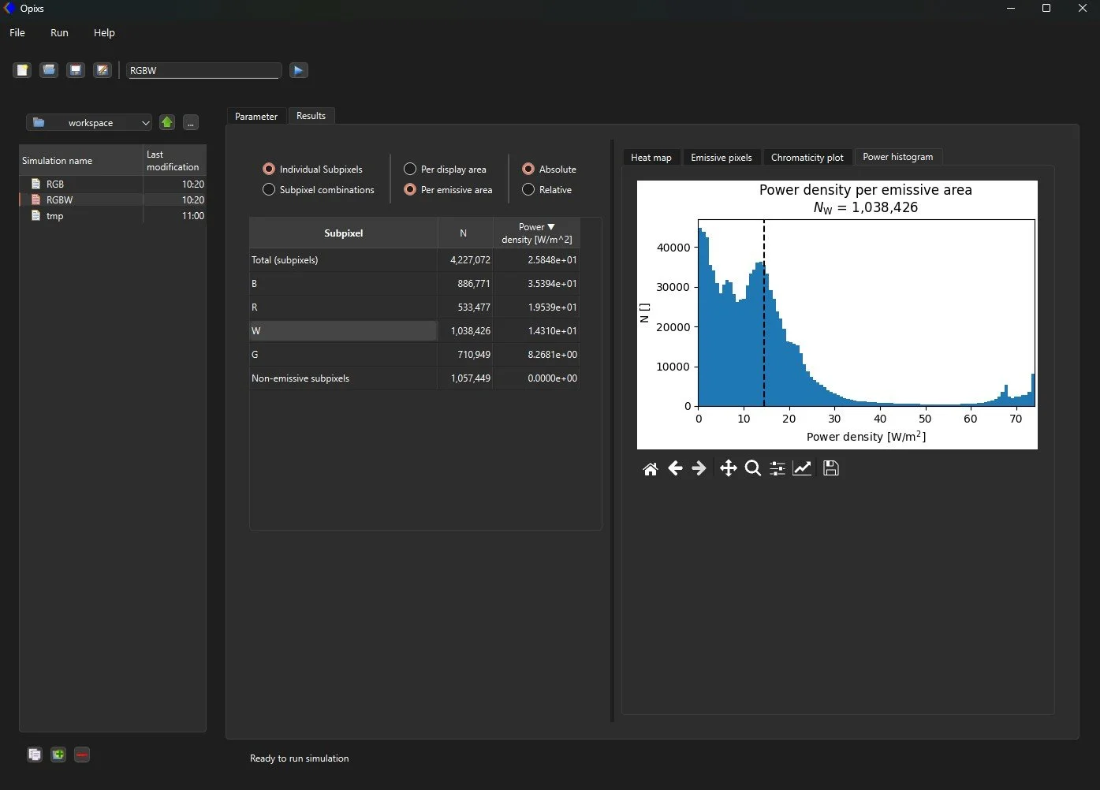Enable Per display area option

(409, 169)
